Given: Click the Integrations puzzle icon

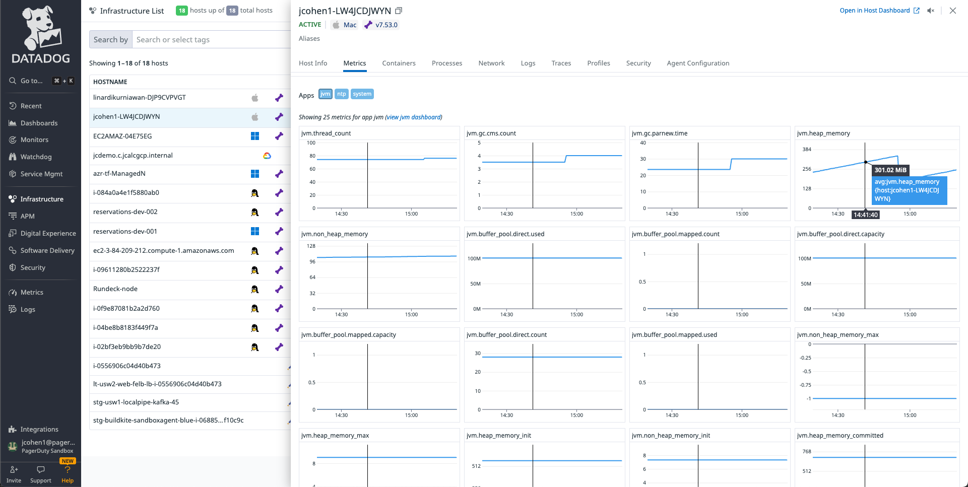Looking at the screenshot, I should [13, 429].
